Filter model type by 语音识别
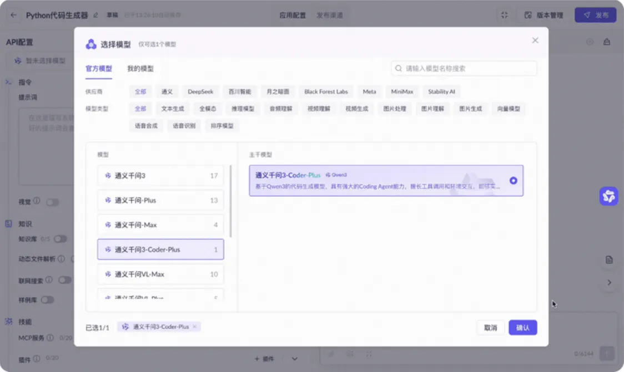The height and width of the screenshot is (372, 624). coord(184,126)
